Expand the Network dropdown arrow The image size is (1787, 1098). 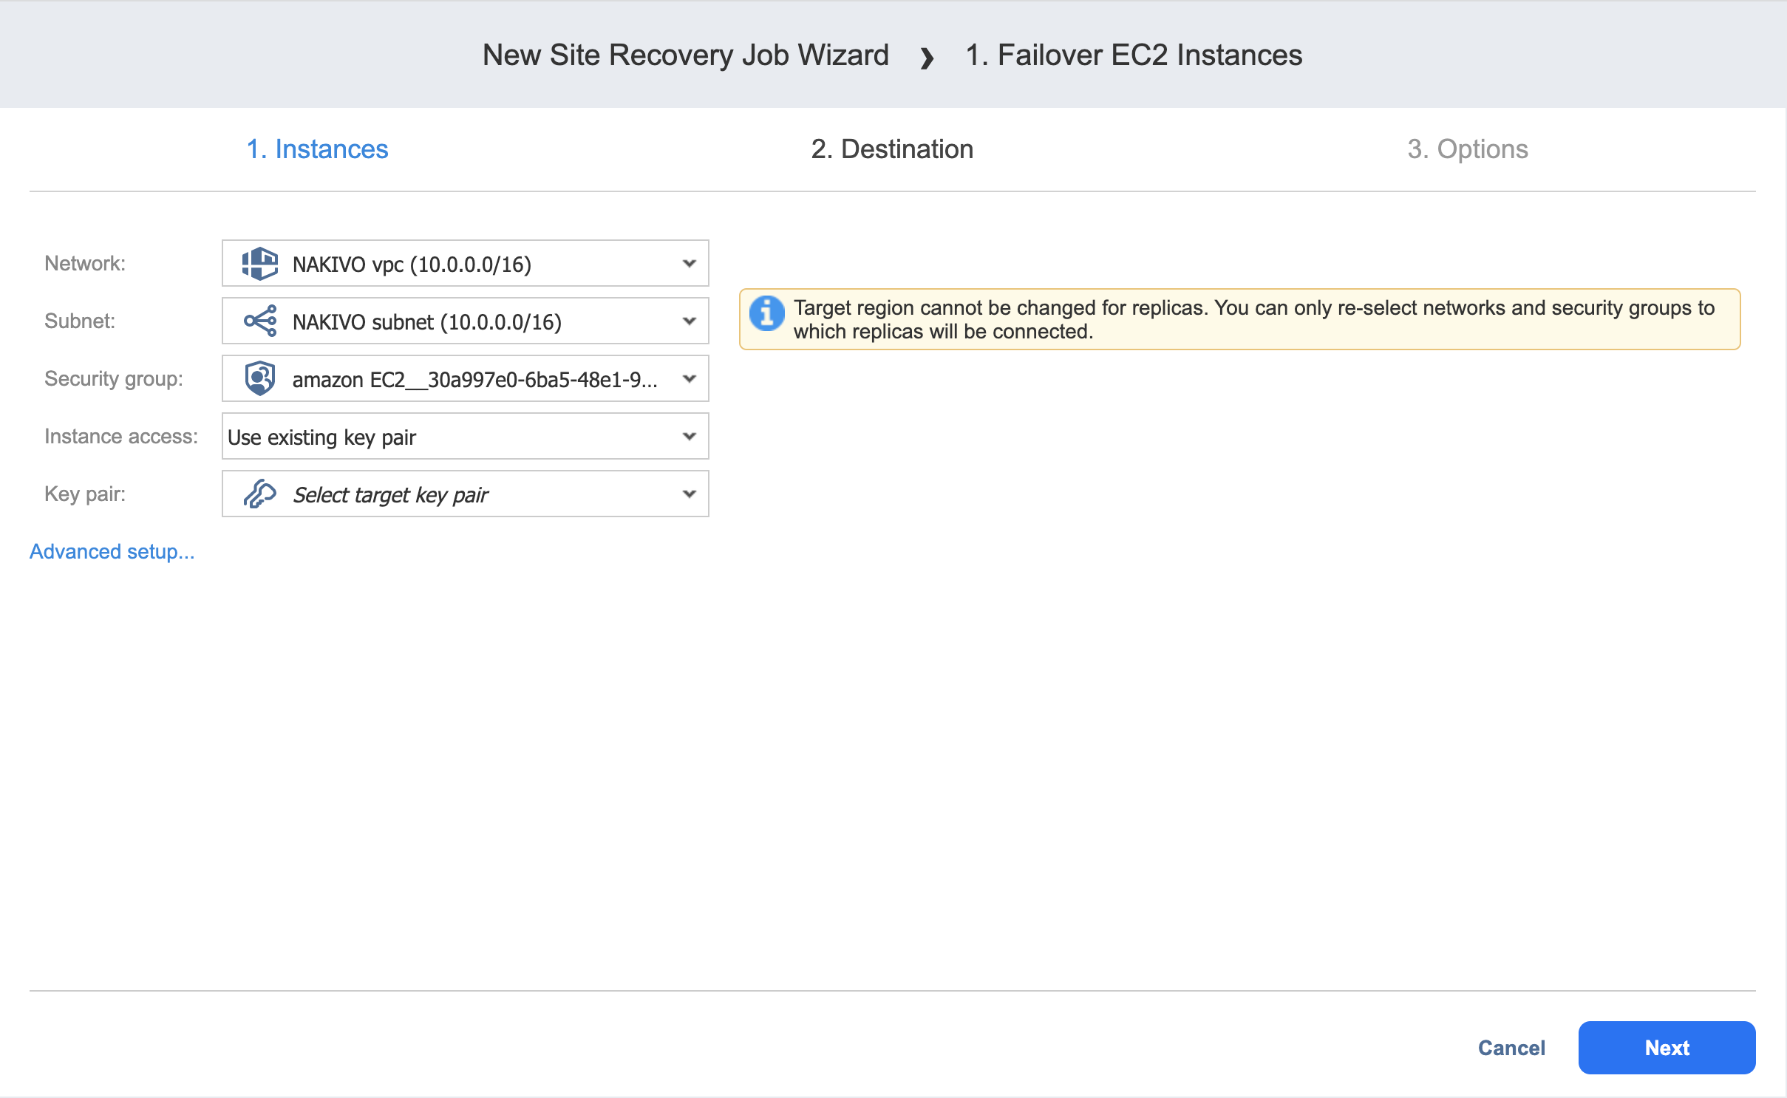click(689, 264)
